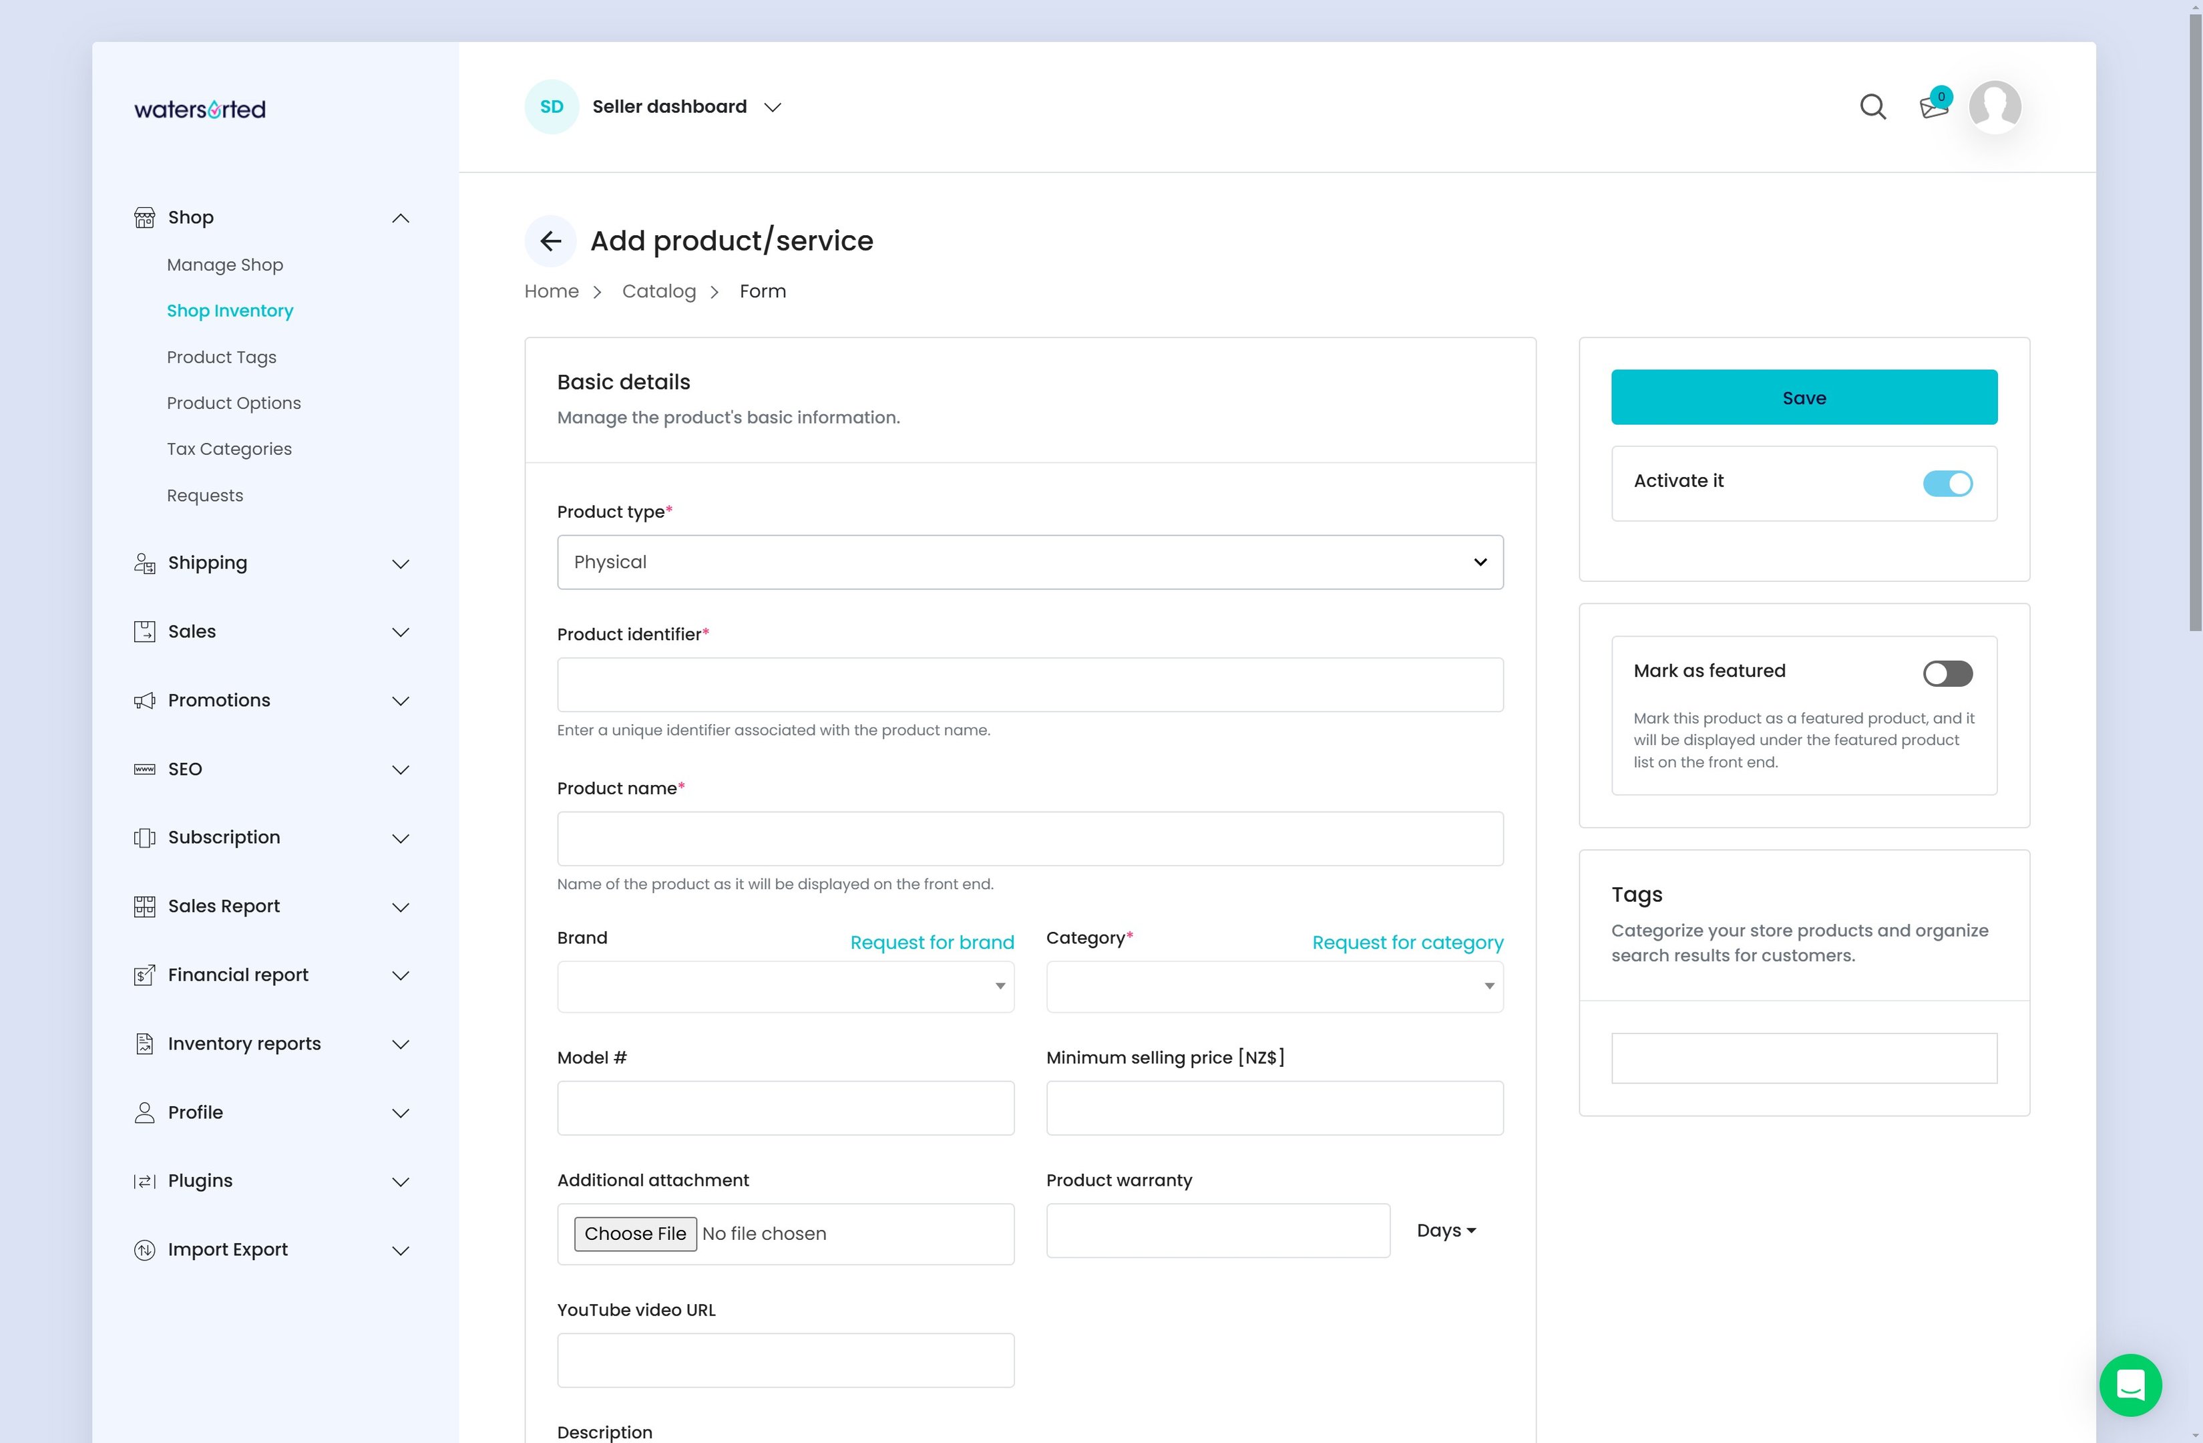This screenshot has height=1443, width=2203.
Task: Open the warranty Days dropdown
Action: [1446, 1231]
